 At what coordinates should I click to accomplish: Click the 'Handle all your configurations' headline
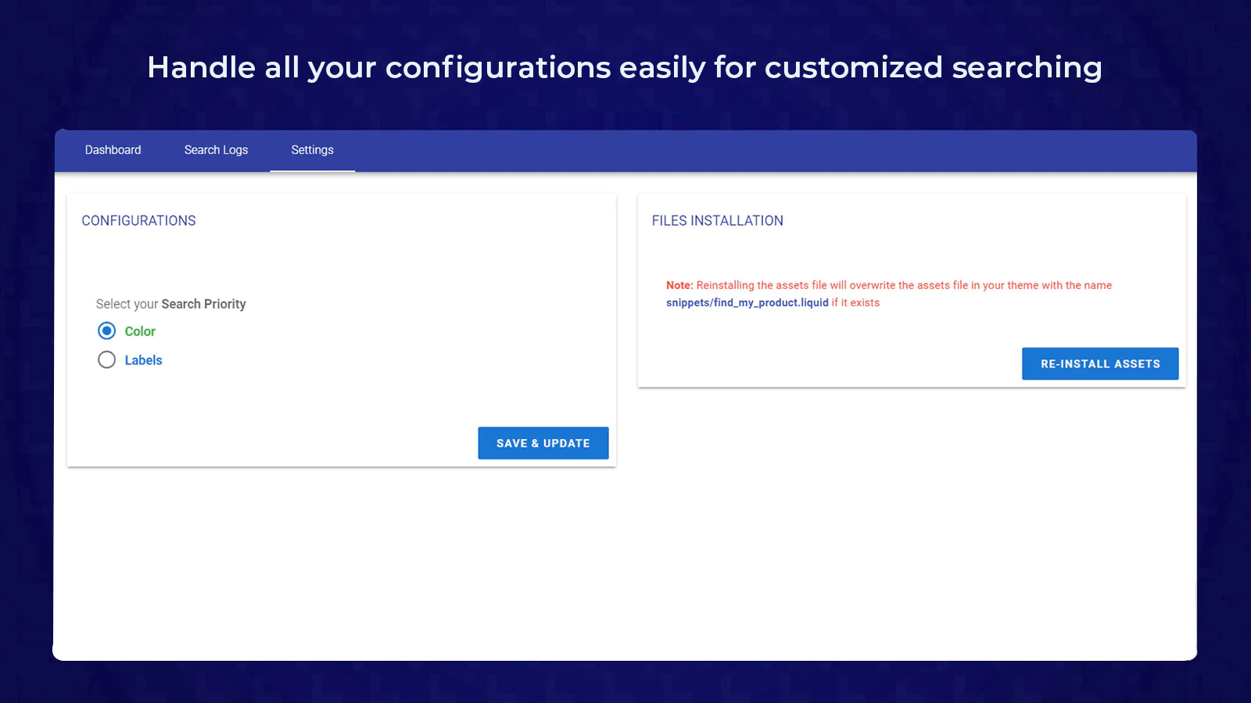(x=379, y=68)
